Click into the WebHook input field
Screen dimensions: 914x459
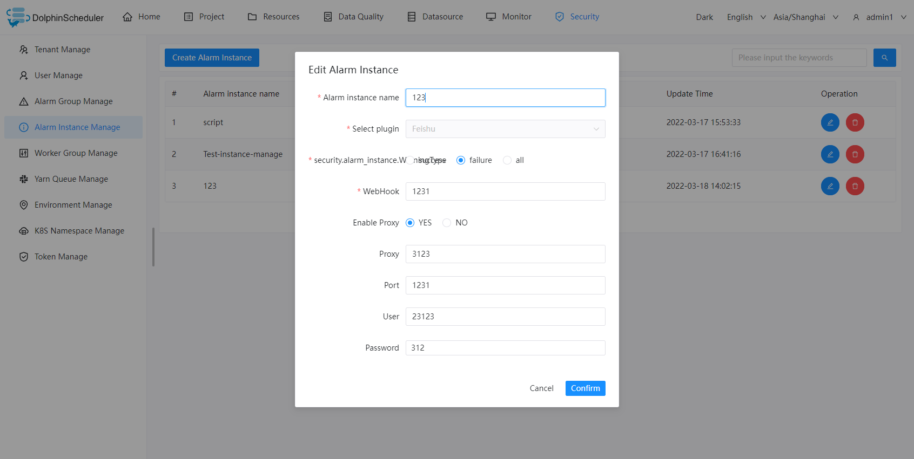(505, 191)
